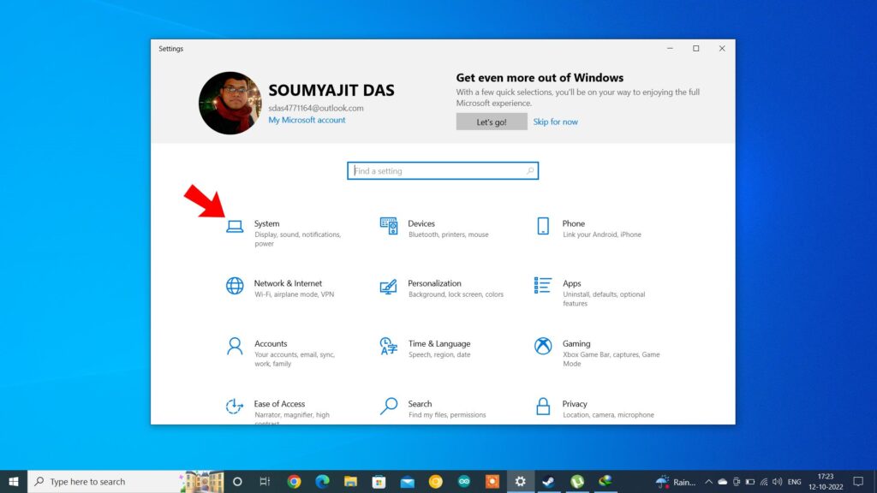Image resolution: width=877 pixels, height=493 pixels.
Task: Open the Windows Start menu
Action: click(14, 481)
